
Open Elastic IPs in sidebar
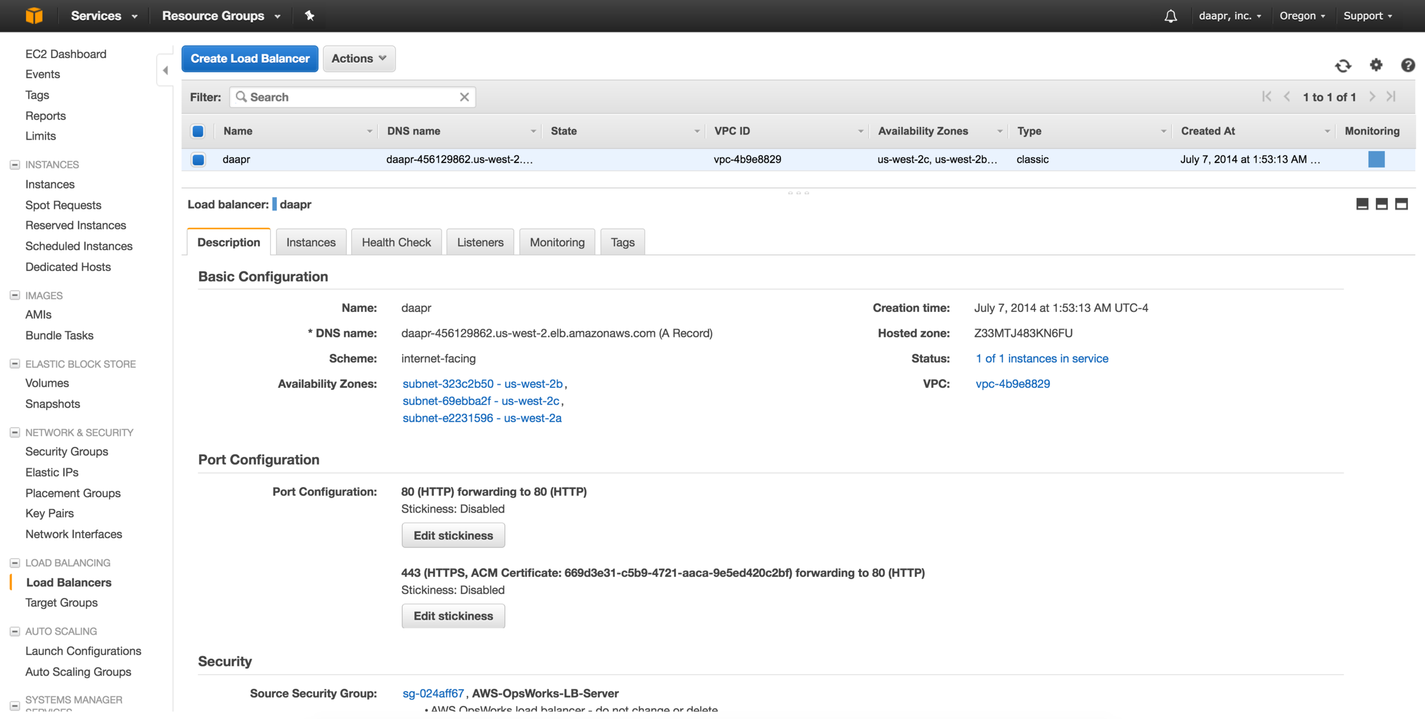coord(52,472)
